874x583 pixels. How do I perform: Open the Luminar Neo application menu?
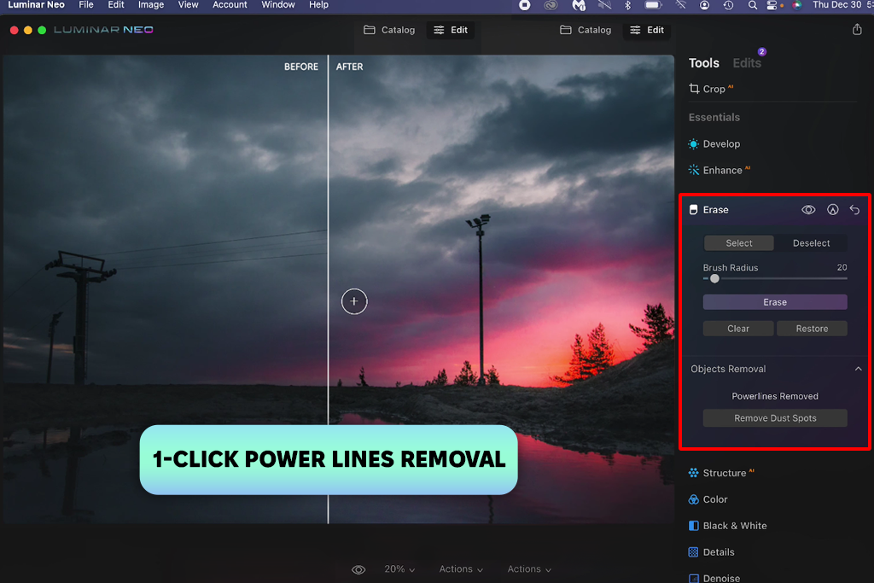[x=36, y=5]
